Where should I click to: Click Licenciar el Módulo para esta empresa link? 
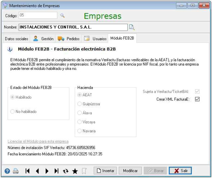click(38, 141)
